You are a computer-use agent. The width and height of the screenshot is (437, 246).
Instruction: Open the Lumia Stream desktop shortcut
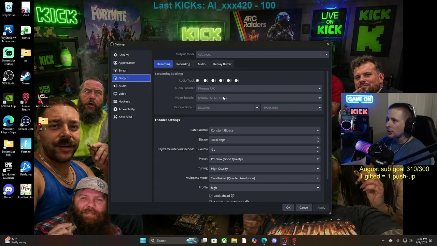[26, 102]
